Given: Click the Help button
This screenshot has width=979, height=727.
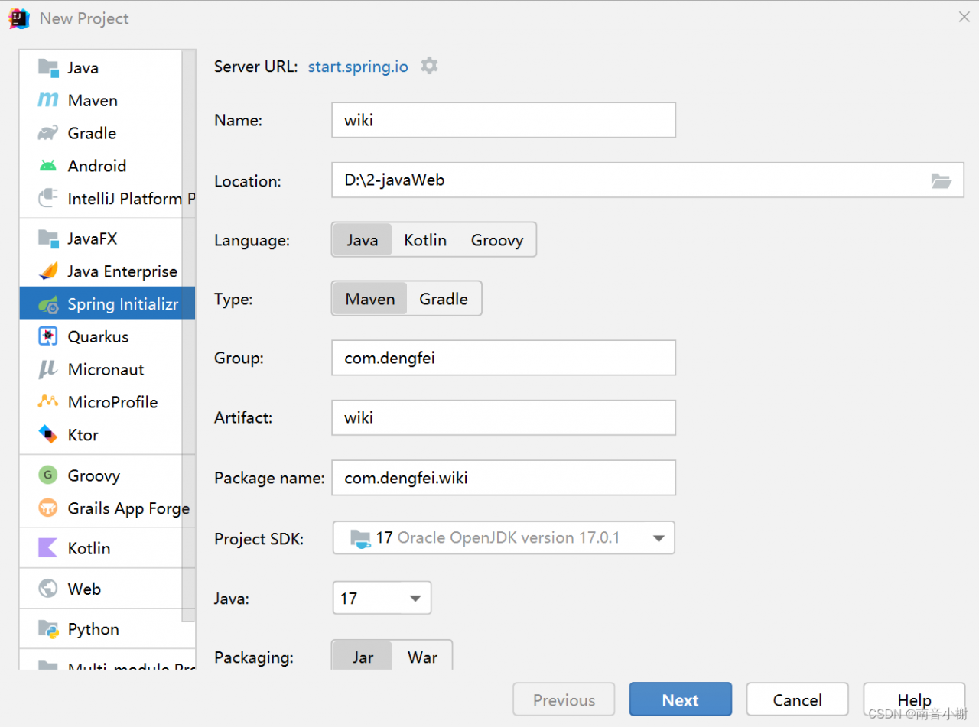Looking at the screenshot, I should coord(914,699).
